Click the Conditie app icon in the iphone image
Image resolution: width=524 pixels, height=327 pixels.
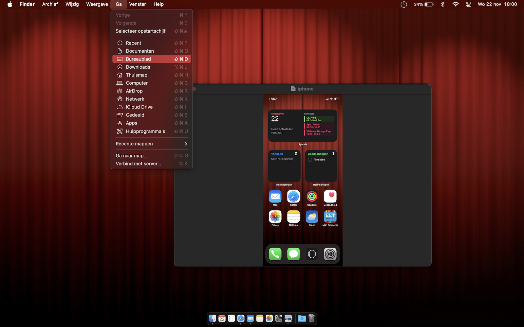click(312, 197)
